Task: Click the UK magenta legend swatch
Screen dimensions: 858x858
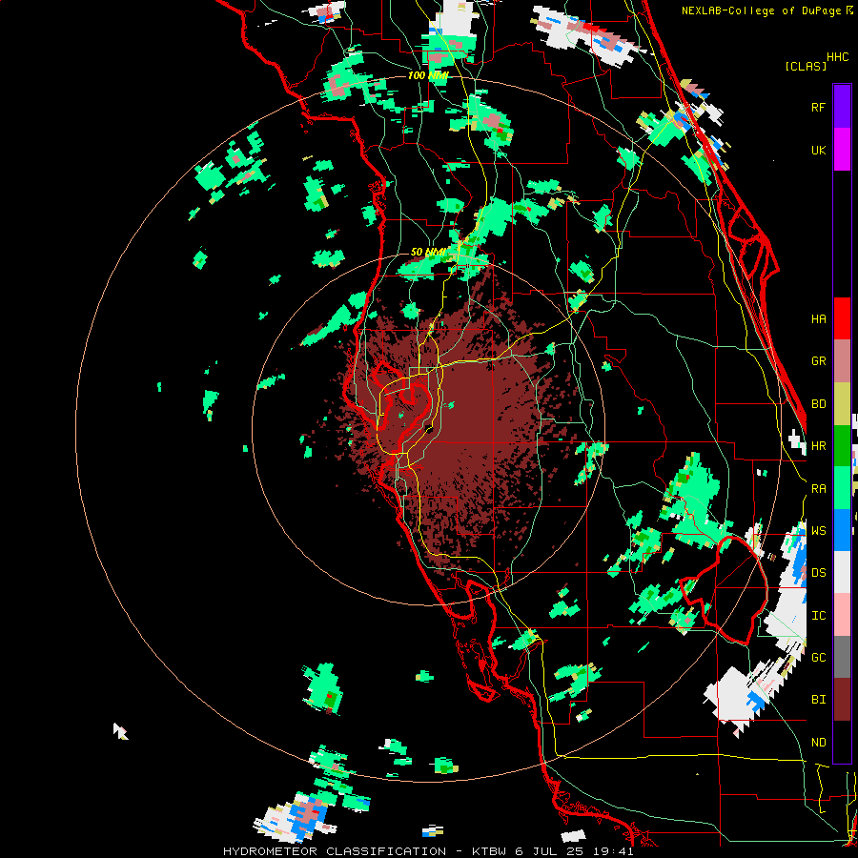Action: click(842, 150)
